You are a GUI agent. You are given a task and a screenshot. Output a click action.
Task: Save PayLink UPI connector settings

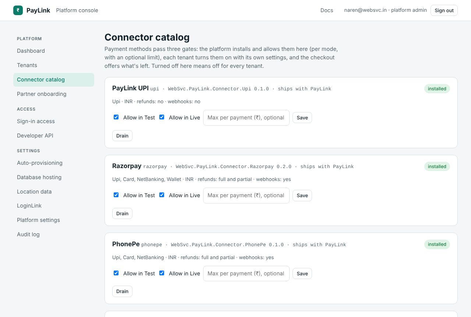(302, 118)
